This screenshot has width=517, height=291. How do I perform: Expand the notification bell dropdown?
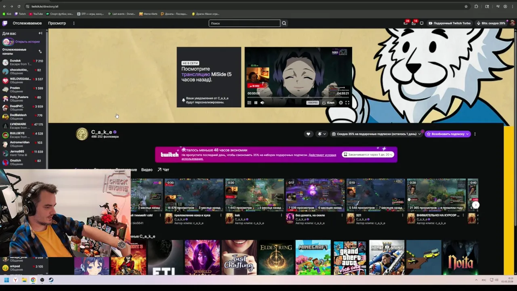[322, 134]
